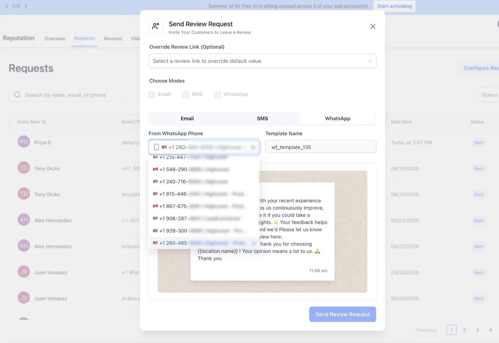Click the Priya D contact name
The height and width of the screenshot is (343, 499).
(43, 142)
